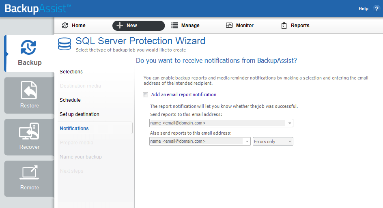Go to the Schedule wizard step

pos(70,100)
